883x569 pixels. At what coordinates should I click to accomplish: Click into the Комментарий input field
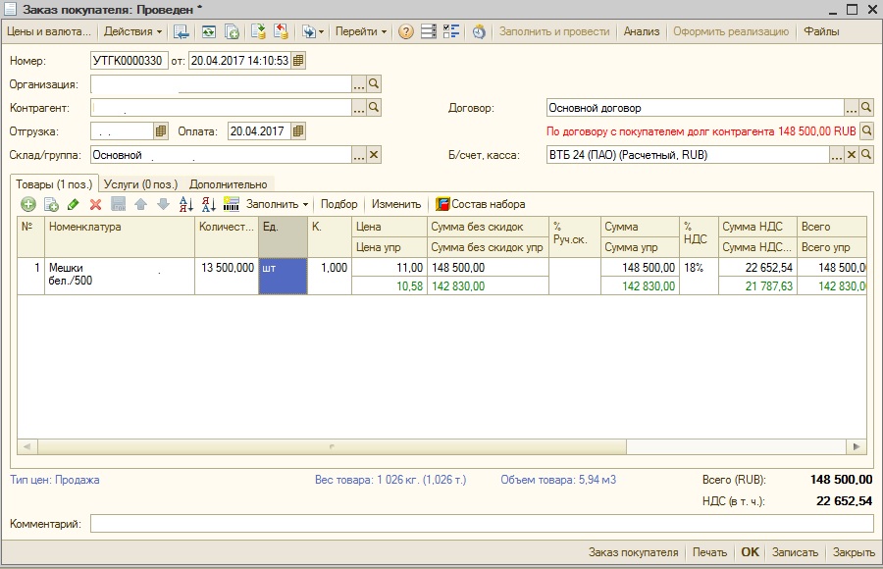481,524
